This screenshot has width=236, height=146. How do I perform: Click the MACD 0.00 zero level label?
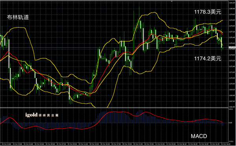coord(230,123)
